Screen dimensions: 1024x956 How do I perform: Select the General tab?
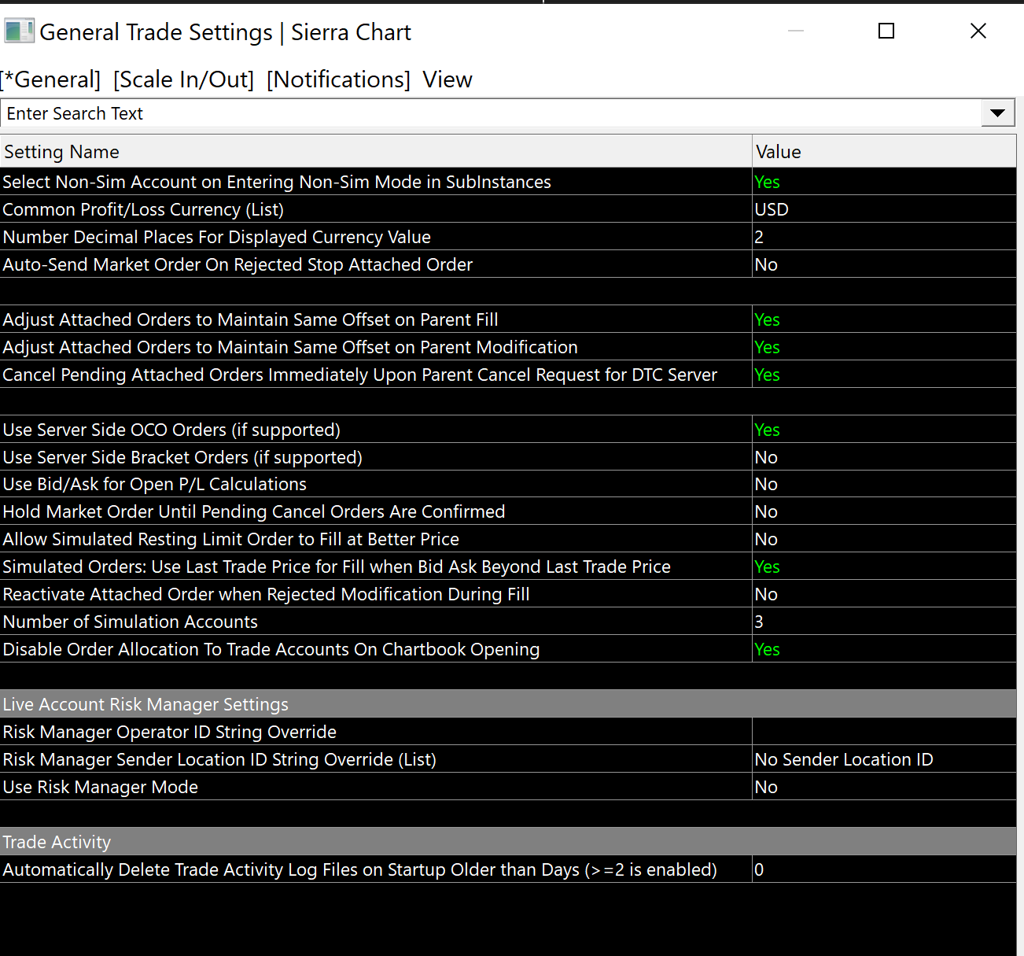52,79
